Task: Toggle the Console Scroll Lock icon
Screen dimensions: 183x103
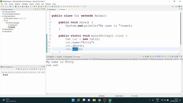Action: click(153, 57)
